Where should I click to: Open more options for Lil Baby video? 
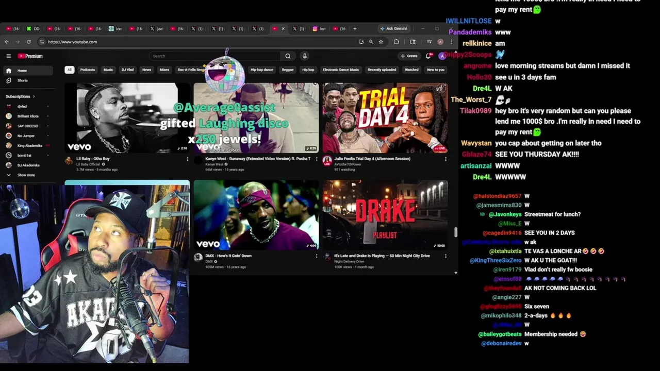(x=188, y=159)
